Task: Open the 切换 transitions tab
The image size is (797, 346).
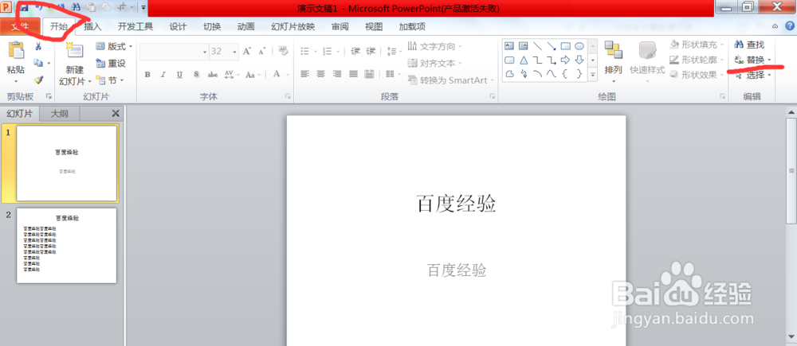Action: click(x=212, y=27)
